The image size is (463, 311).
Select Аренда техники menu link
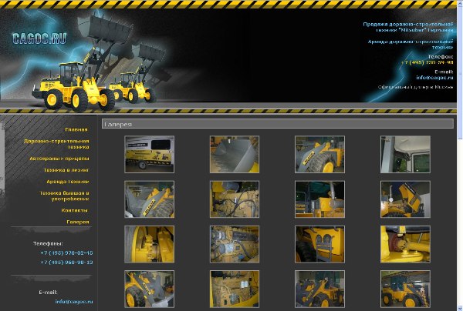(68, 182)
